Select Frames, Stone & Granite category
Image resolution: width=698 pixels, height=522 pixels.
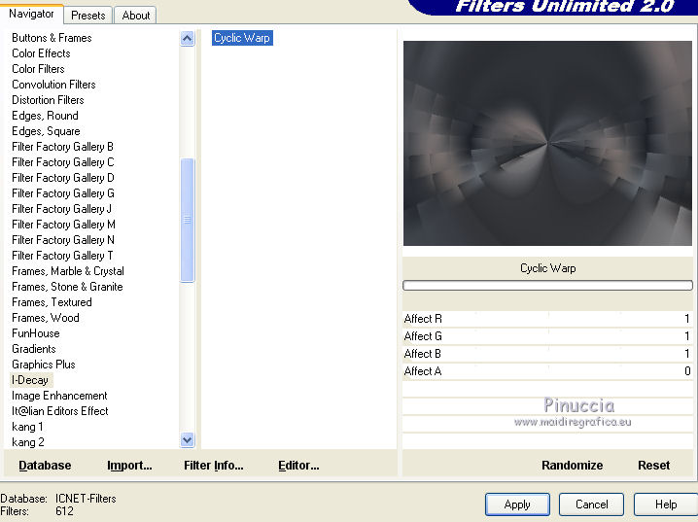67,287
